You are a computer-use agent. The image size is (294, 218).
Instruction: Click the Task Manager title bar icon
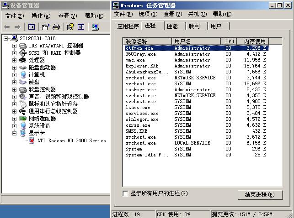[x=116, y=5]
